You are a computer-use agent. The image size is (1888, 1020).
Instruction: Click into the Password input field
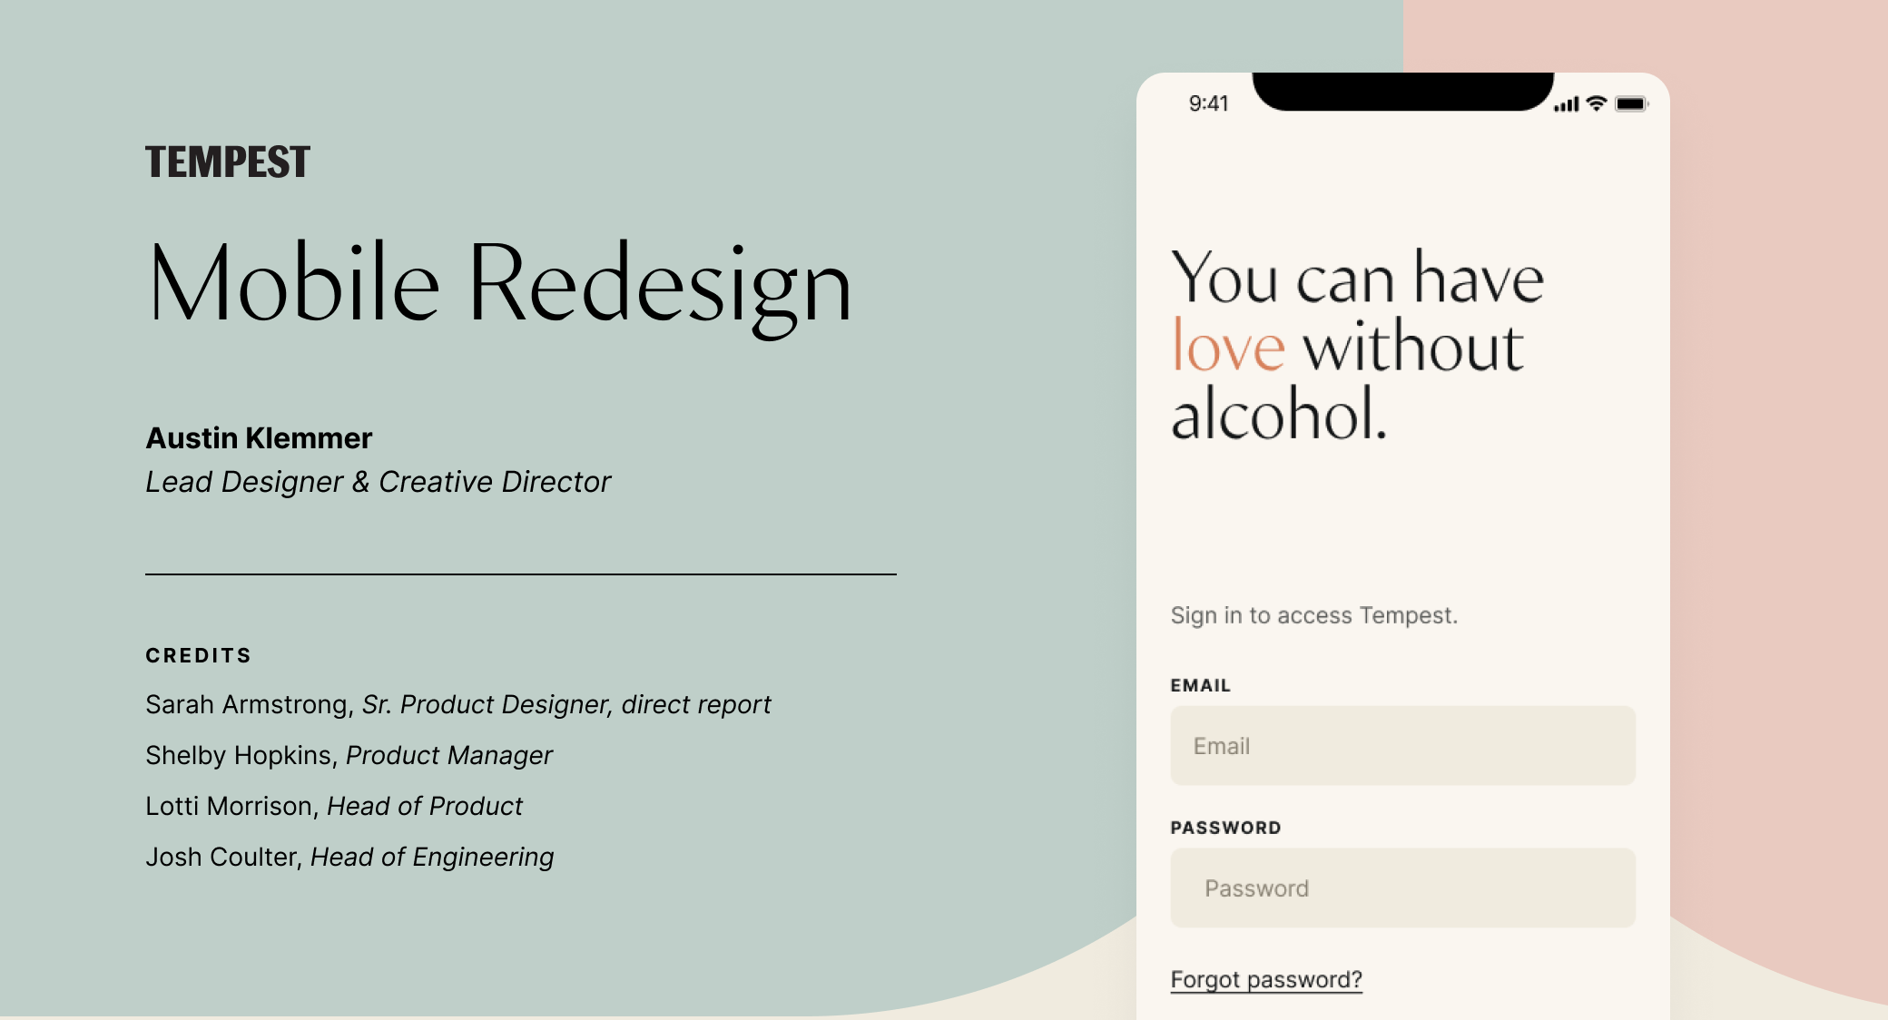pyautogui.click(x=1402, y=888)
